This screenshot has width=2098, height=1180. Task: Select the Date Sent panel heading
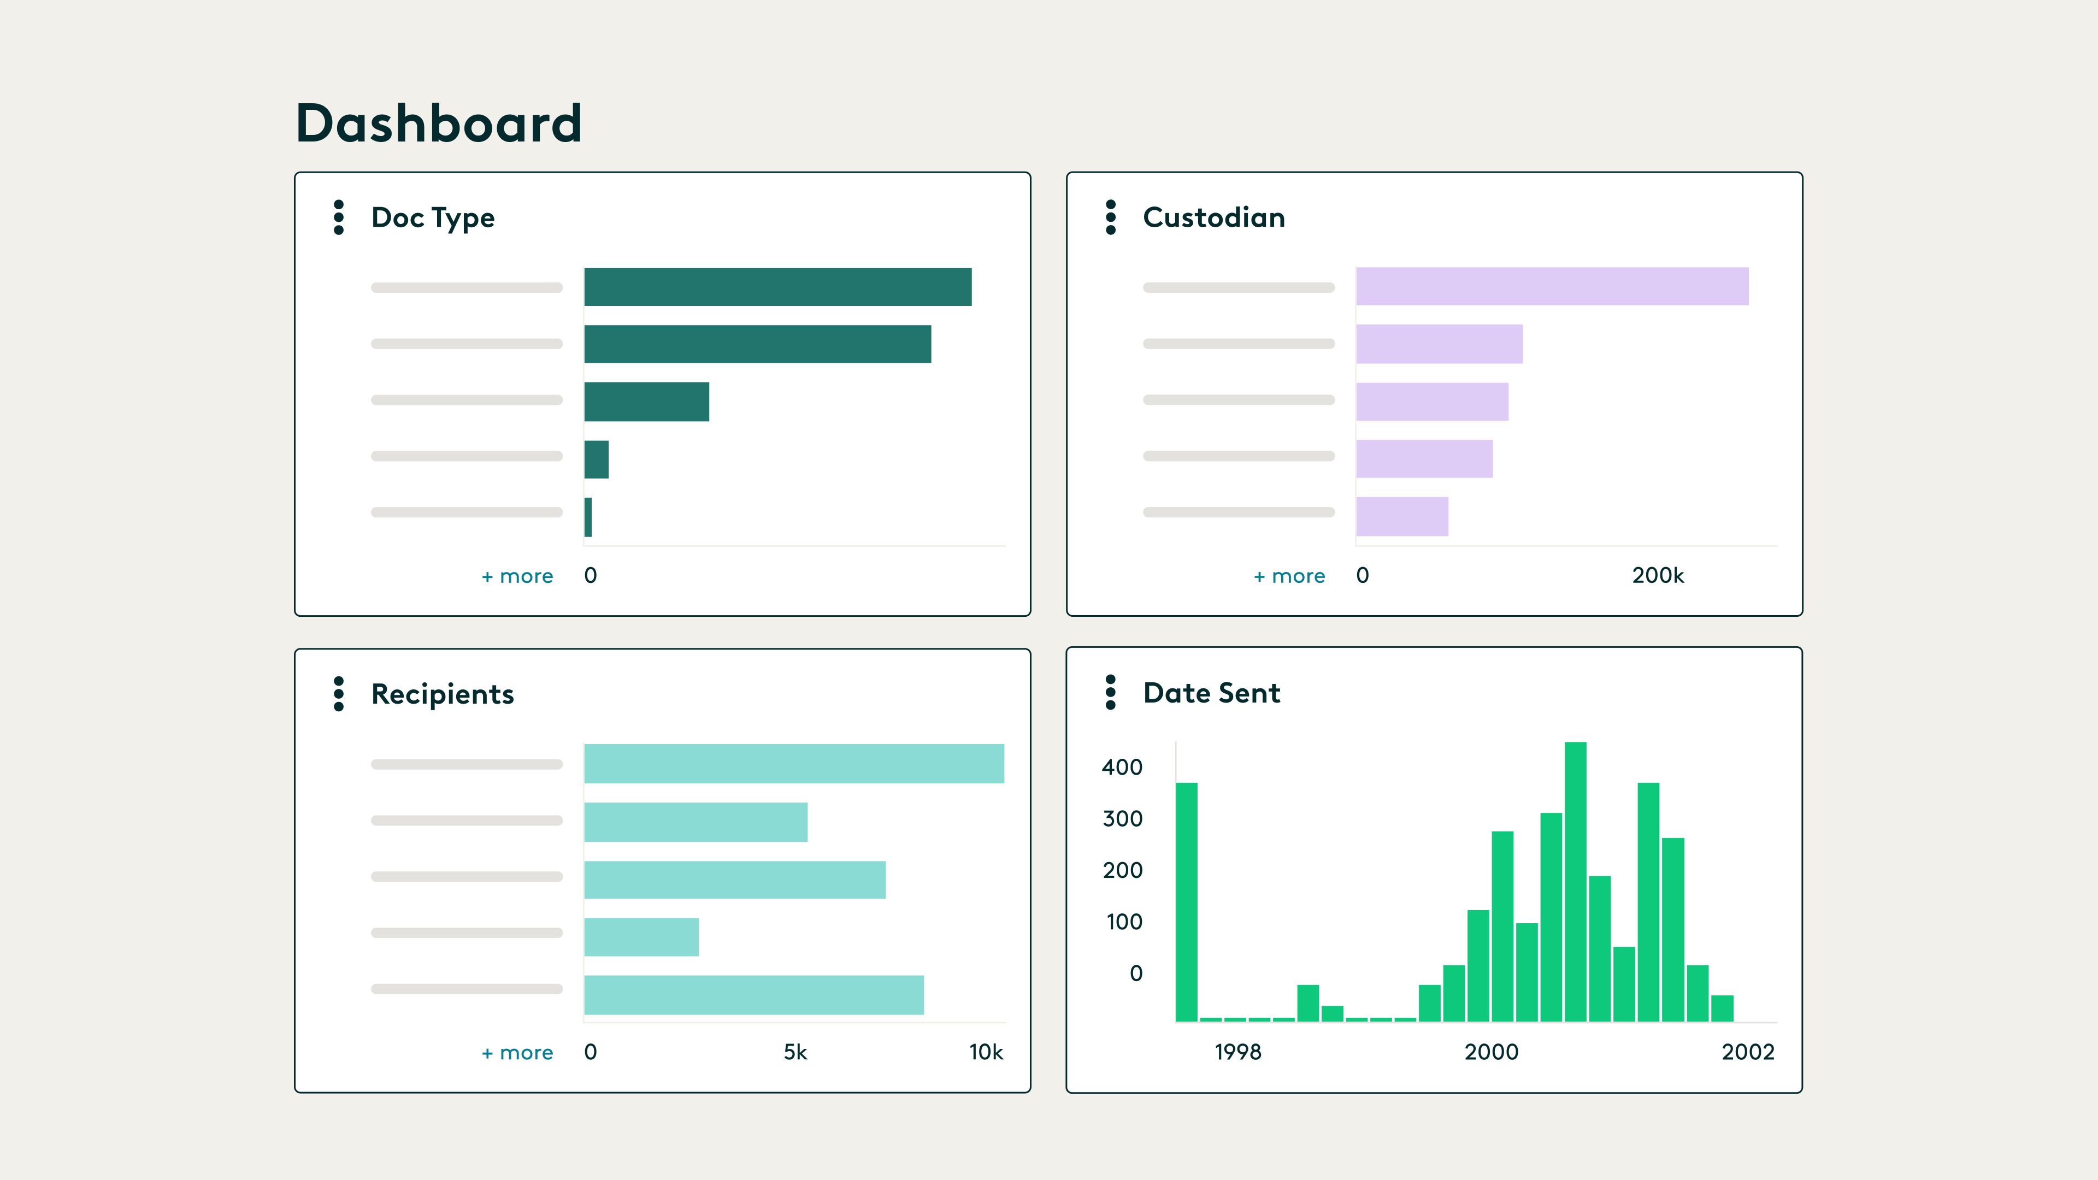(x=1211, y=694)
